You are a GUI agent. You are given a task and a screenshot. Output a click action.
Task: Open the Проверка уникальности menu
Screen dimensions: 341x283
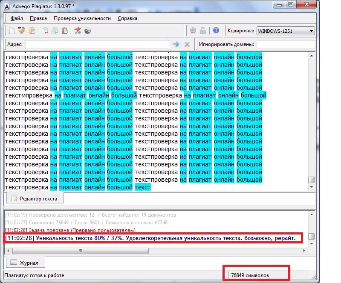(82, 18)
